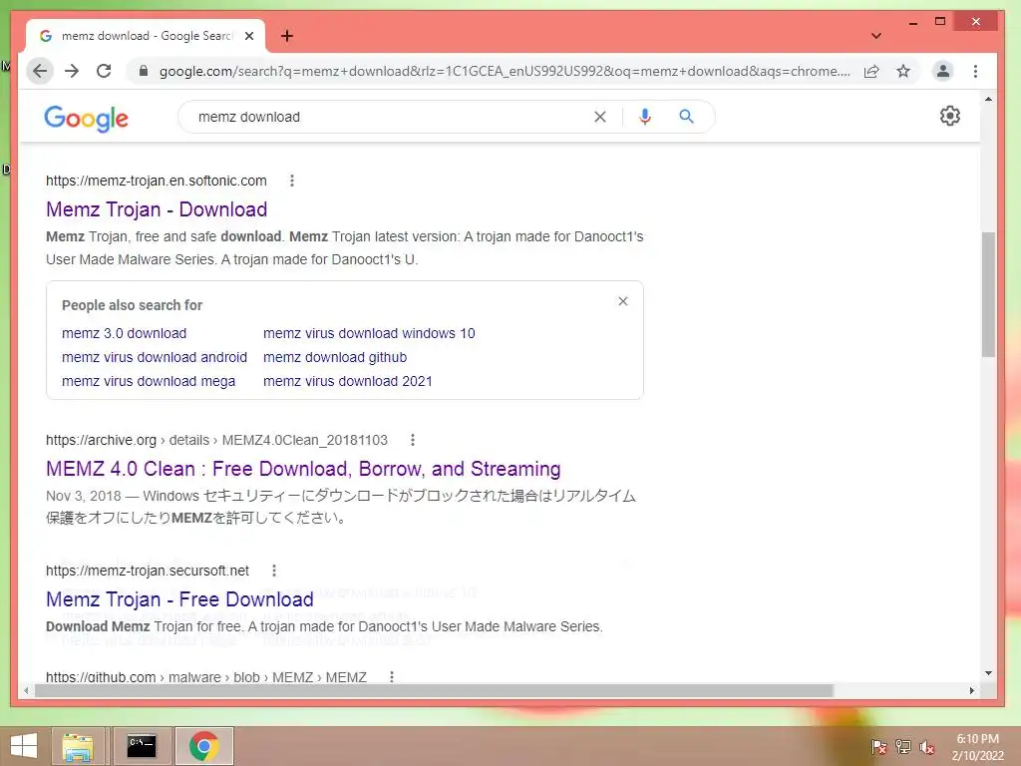Search memz 3.0 download suggestion
Viewport: 1021px width, 766px height.
tap(125, 333)
